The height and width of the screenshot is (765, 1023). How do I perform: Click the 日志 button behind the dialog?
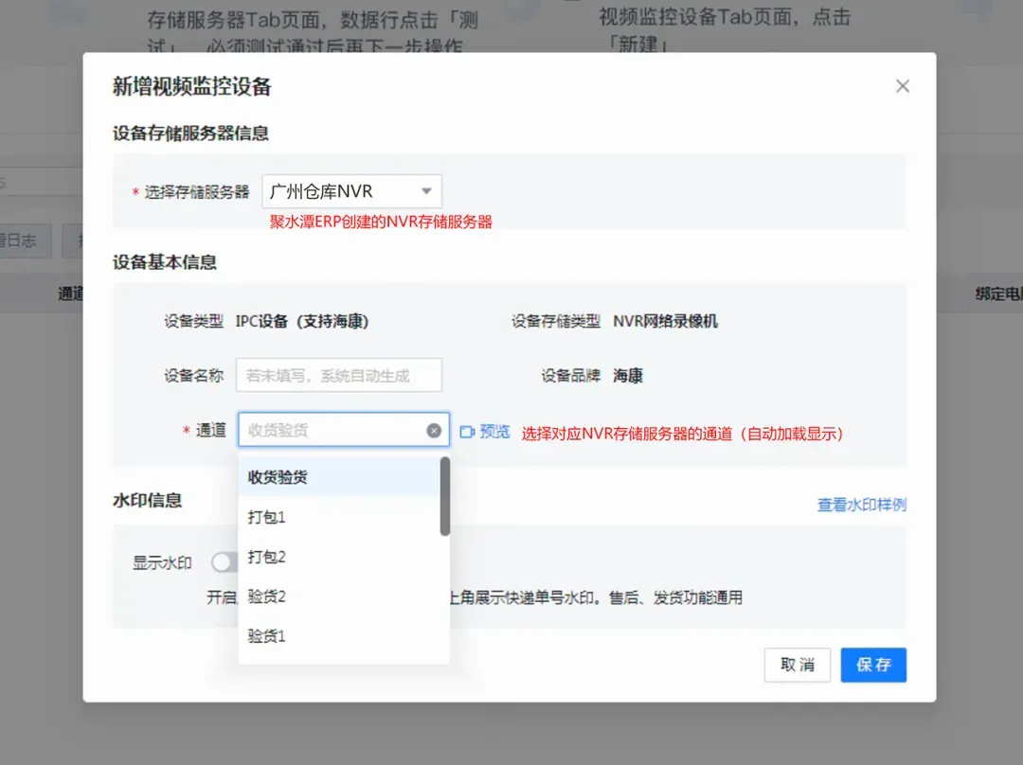[x=21, y=240]
